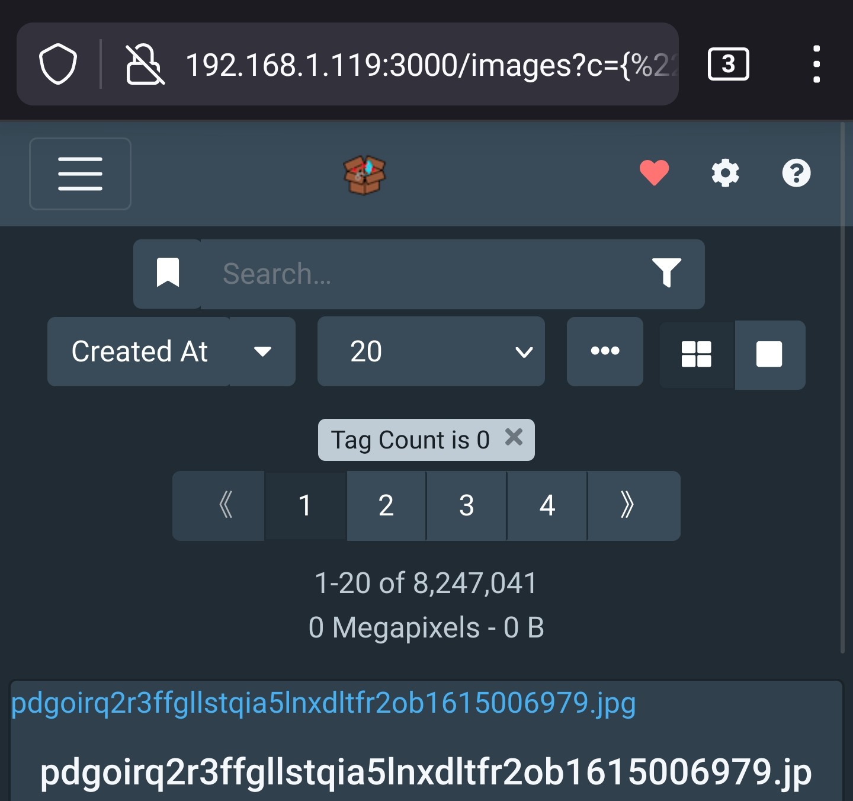This screenshot has width=853, height=801.
Task: Click into the Search input field
Action: click(x=424, y=274)
